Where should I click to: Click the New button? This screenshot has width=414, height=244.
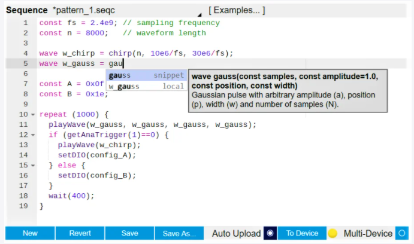30,233
